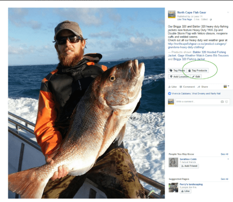Click the Comment speech bubble icon

(x=181, y=87)
